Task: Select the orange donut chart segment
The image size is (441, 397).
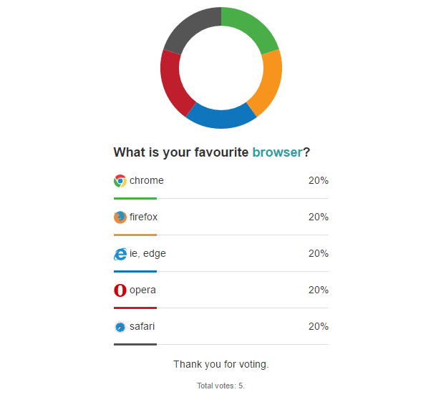Action: (x=268, y=81)
